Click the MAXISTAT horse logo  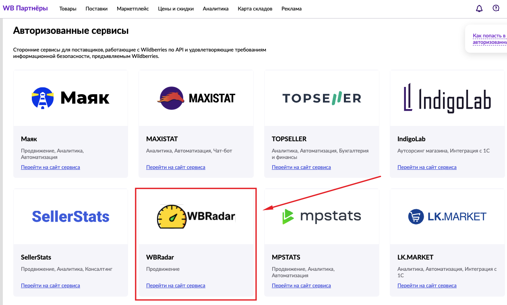[x=171, y=98]
